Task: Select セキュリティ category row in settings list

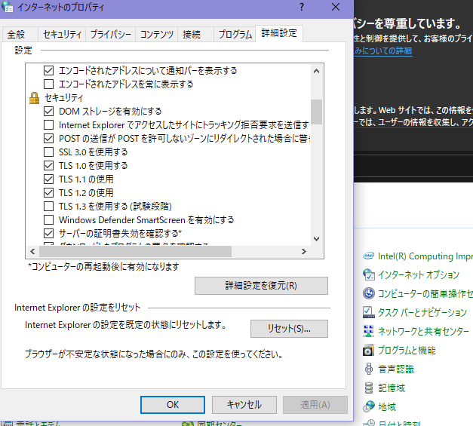Action: click(63, 98)
